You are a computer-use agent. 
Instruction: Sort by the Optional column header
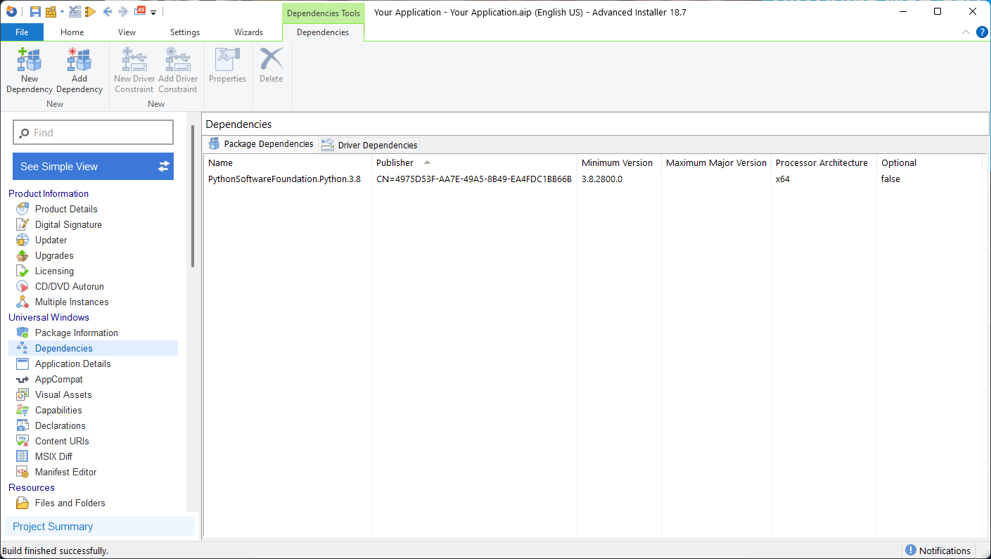(x=929, y=163)
